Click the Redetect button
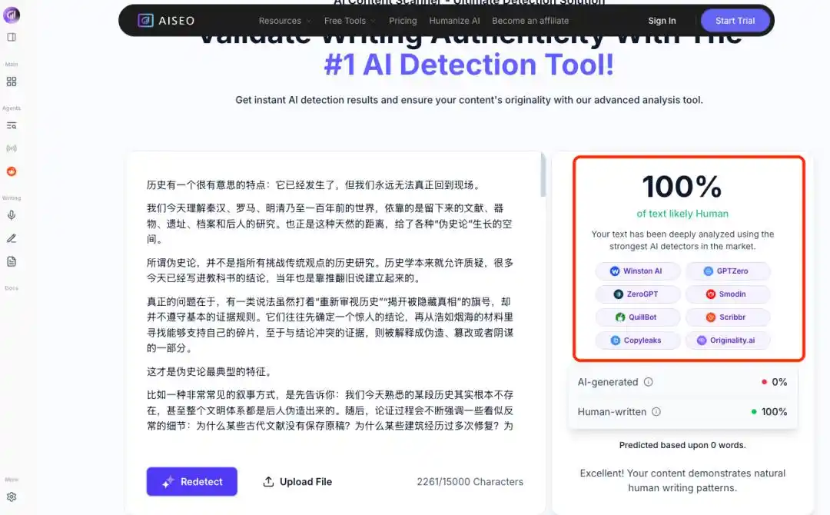This screenshot has width=830, height=515. point(191,482)
